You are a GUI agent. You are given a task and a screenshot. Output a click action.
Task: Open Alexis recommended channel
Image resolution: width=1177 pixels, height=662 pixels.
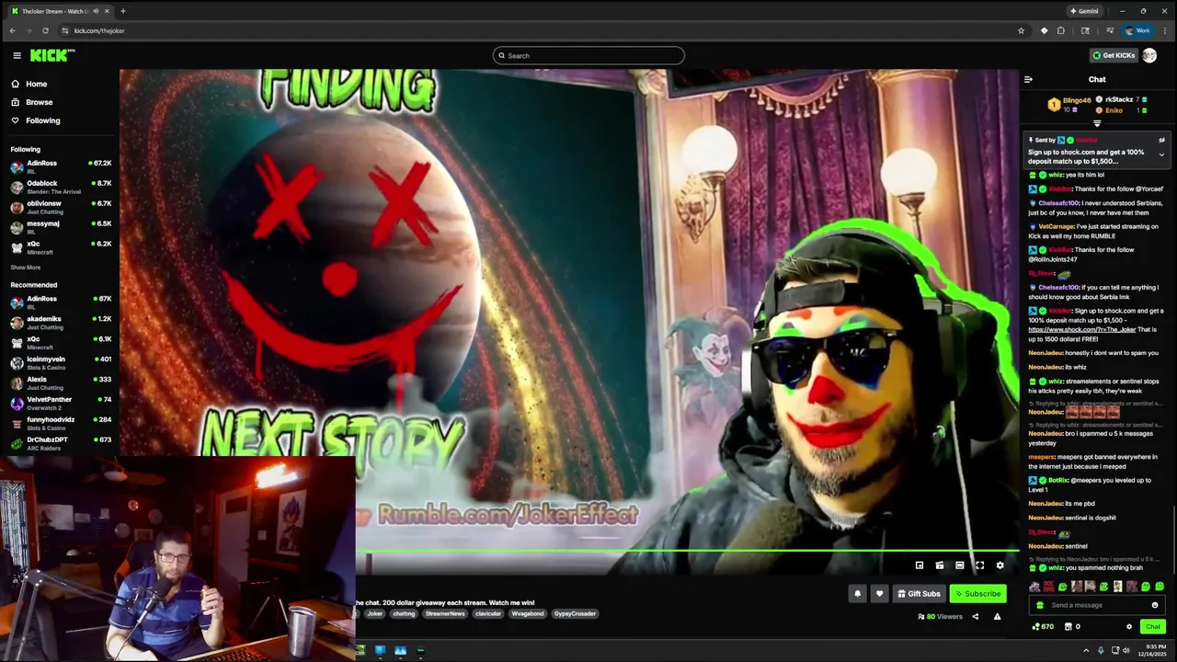61,382
